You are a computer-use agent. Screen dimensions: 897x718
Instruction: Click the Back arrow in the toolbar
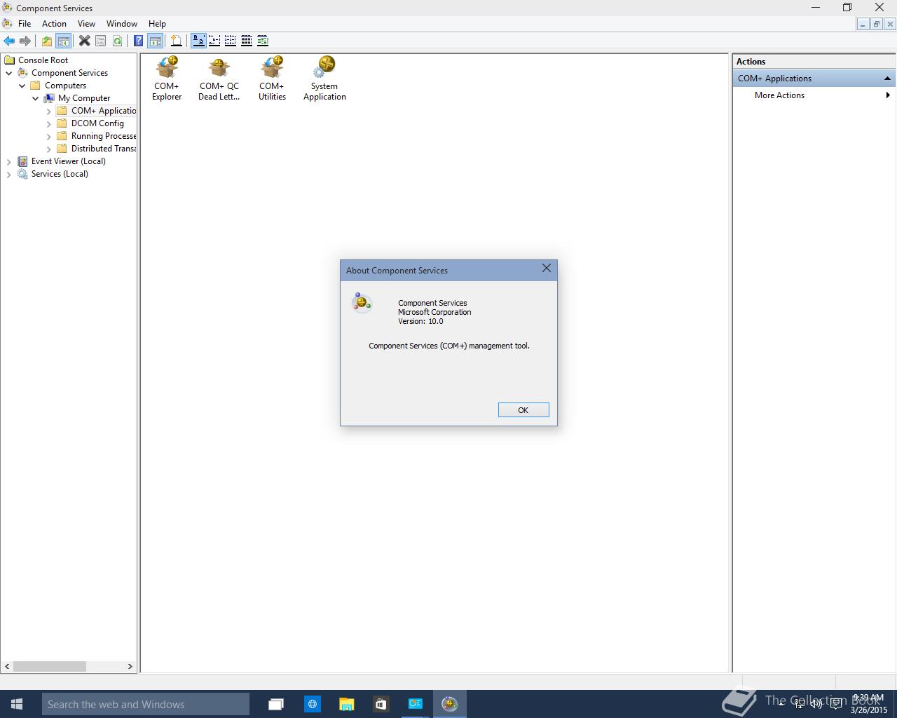click(9, 41)
